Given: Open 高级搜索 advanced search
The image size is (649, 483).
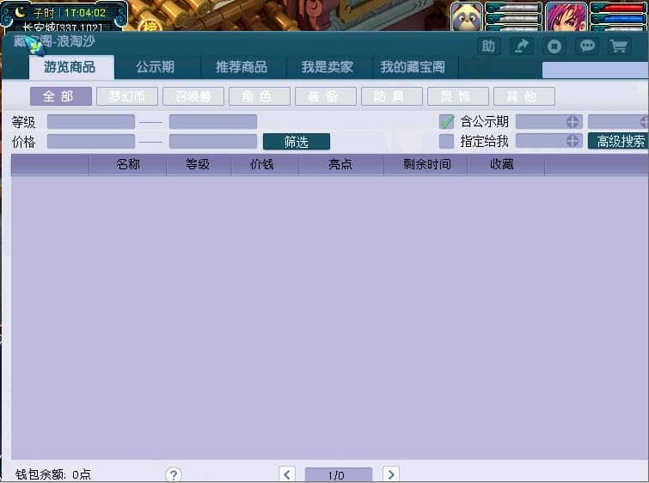Looking at the screenshot, I should (x=618, y=142).
